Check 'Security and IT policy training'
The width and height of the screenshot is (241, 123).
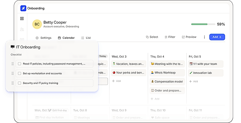(x=19, y=83)
